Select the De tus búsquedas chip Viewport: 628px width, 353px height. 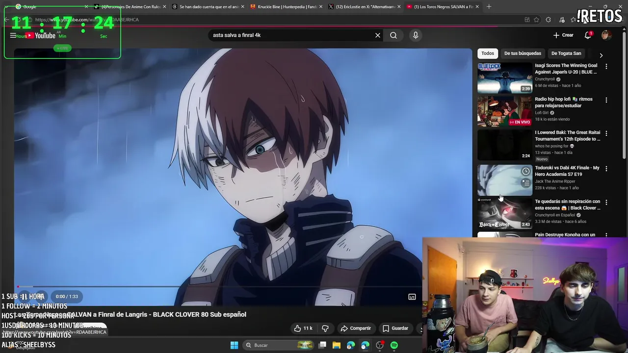523,53
